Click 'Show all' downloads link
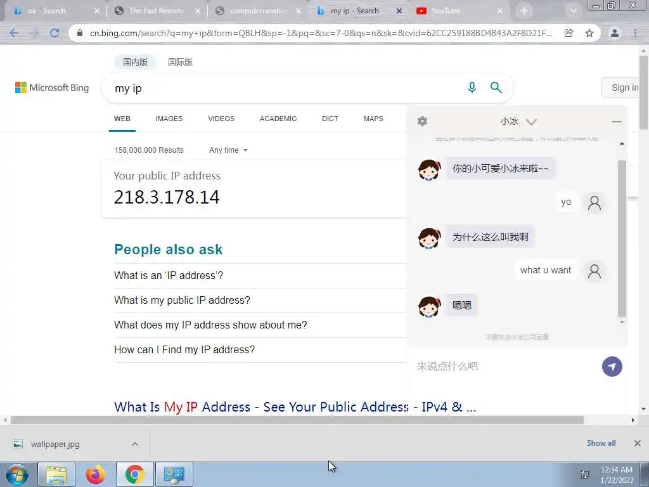649x487 pixels. pos(601,443)
